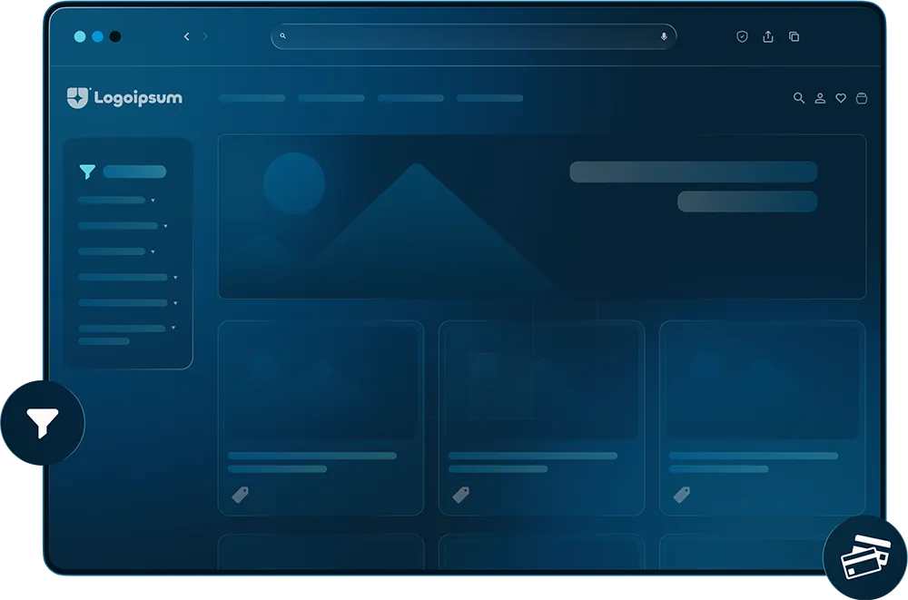Click the second navigation link in the top menu

(x=331, y=98)
